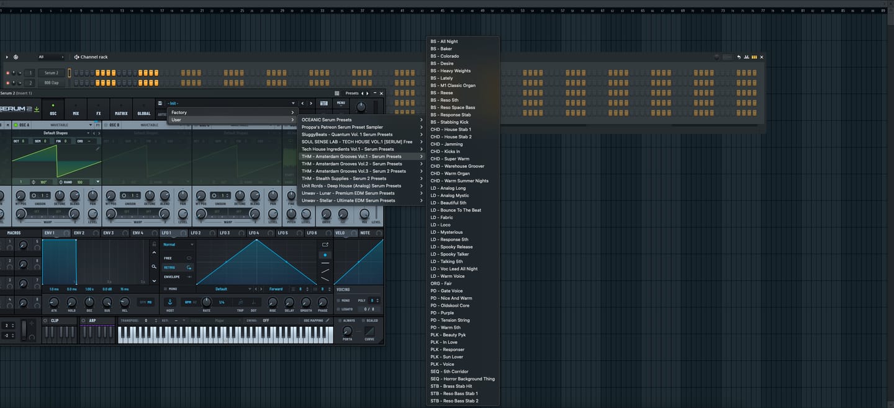The width and height of the screenshot is (894, 408).
Task: Click Serum's MENU button
Action: 341,103
